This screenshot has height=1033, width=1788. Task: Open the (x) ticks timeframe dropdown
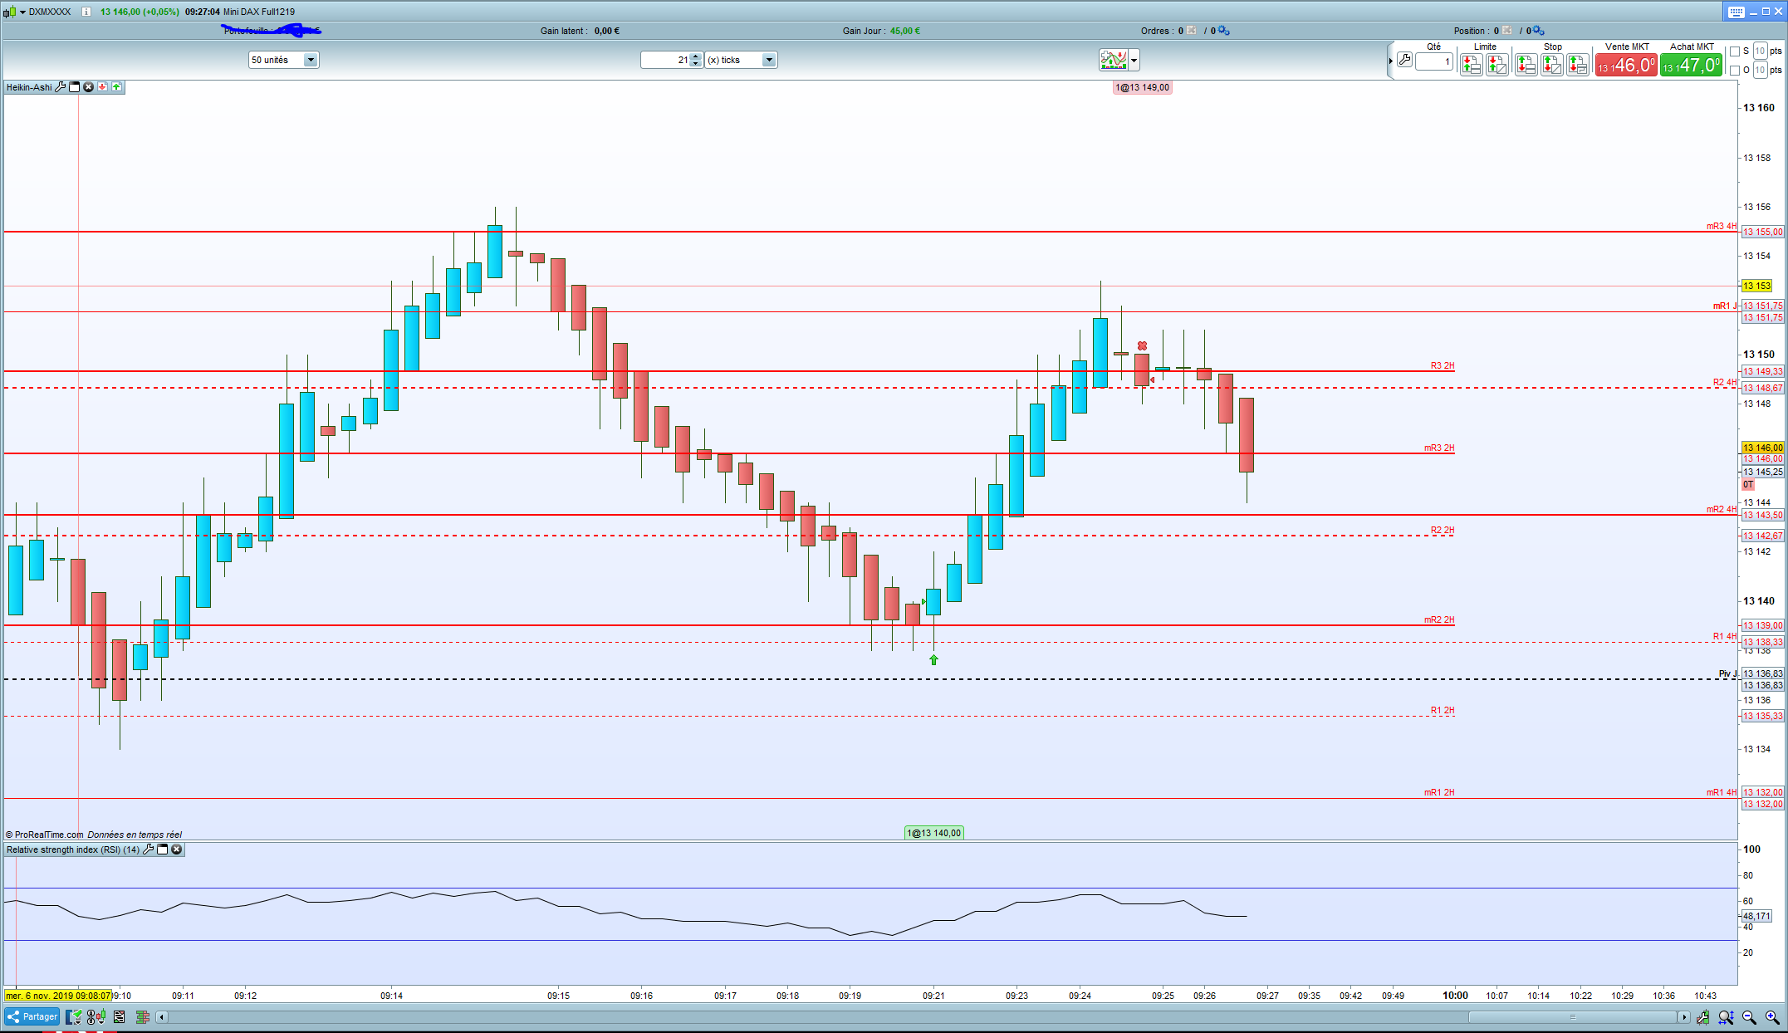point(768,60)
